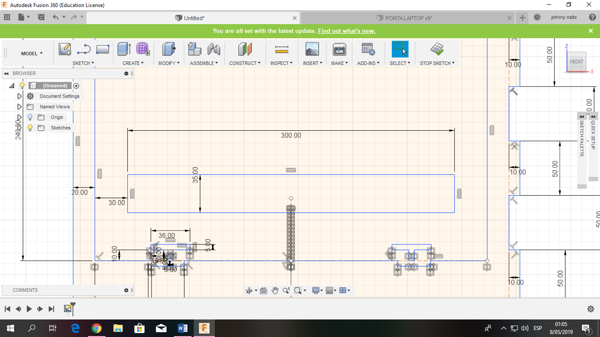This screenshot has width=600, height=337.
Task: Open the Data Panel grid icon
Action: (x=7, y=17)
